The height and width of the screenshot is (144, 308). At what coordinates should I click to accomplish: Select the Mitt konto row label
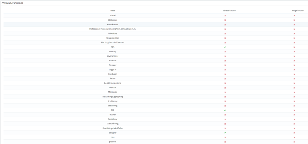(112, 92)
